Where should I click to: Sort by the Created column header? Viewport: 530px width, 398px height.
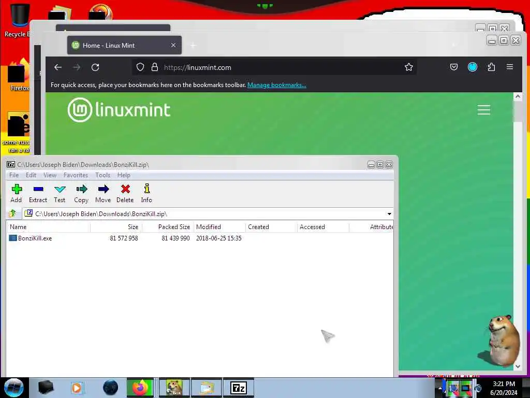pos(271,227)
